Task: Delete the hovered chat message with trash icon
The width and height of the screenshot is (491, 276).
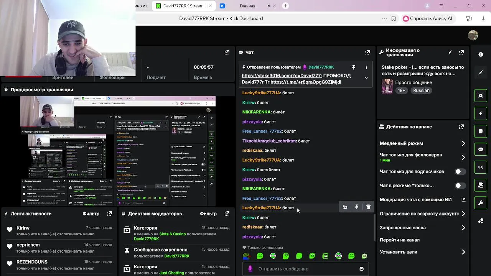Action: point(368,207)
